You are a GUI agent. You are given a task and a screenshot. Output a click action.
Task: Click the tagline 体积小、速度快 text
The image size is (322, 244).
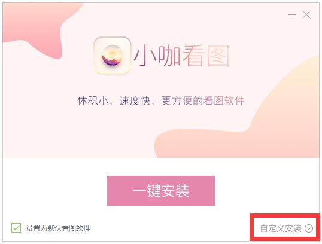coord(114,100)
